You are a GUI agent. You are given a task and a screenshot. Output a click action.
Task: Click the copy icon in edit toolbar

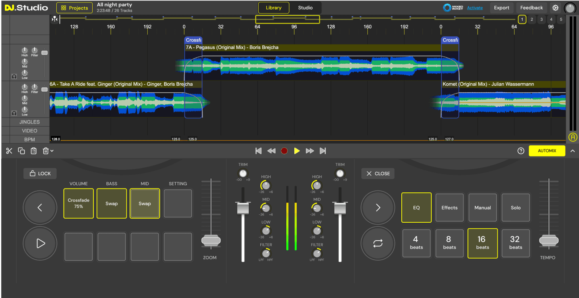(x=22, y=151)
